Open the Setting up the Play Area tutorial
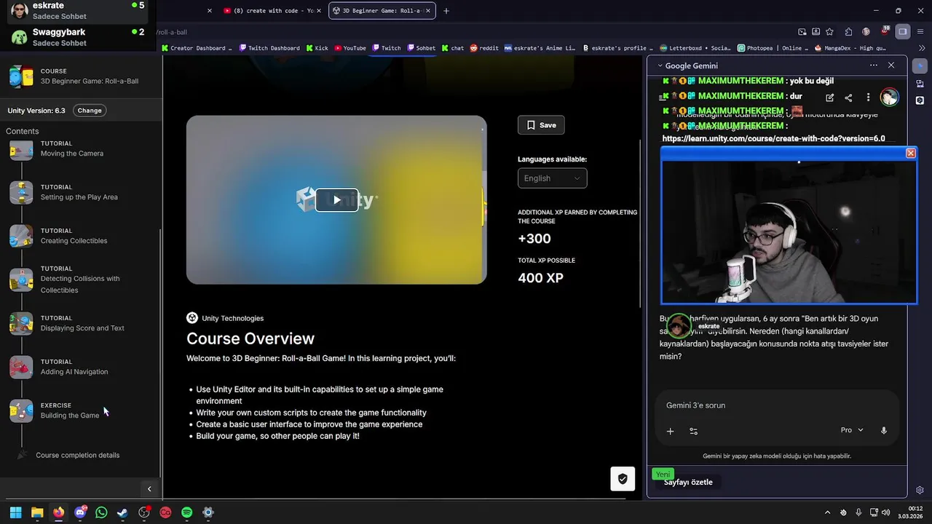The width and height of the screenshot is (932, 524). pyautogui.click(x=79, y=192)
